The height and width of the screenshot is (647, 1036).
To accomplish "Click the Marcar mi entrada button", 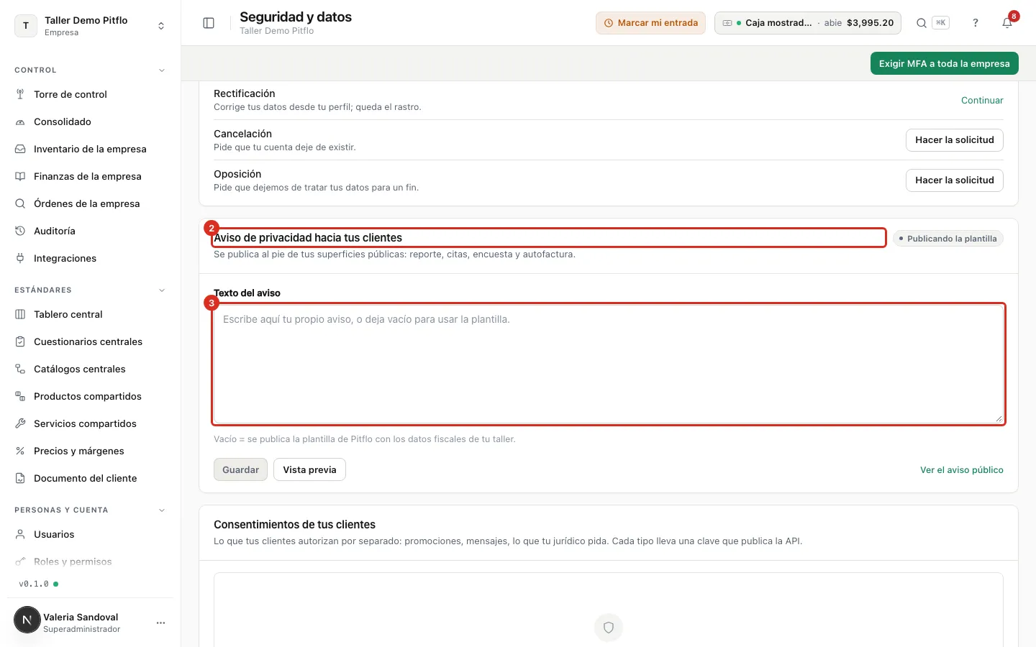I will click(x=650, y=23).
